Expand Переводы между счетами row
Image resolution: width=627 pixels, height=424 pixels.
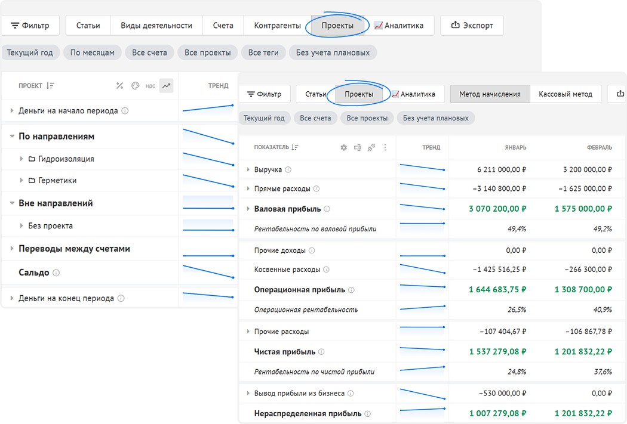(11, 248)
